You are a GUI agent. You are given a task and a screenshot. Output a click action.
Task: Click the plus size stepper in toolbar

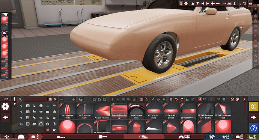click(x=74, y=99)
